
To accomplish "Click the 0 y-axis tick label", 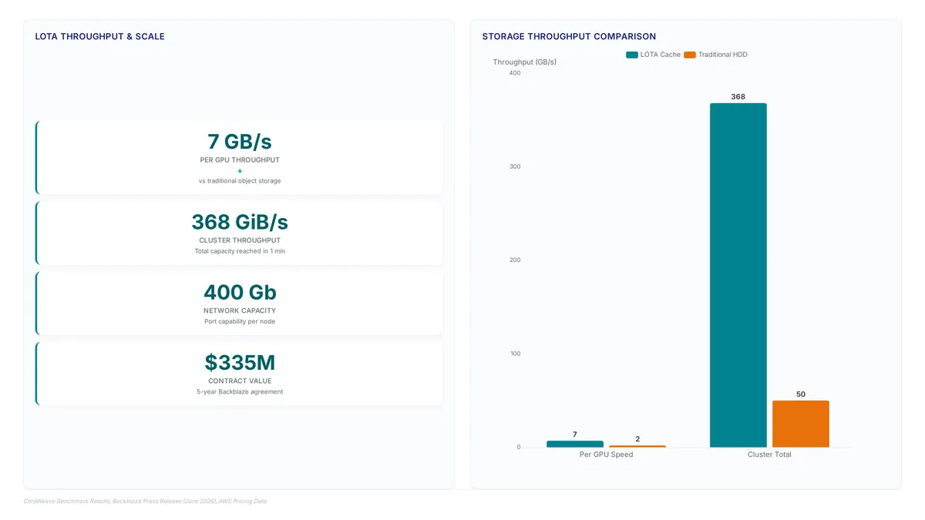I will click(518, 448).
